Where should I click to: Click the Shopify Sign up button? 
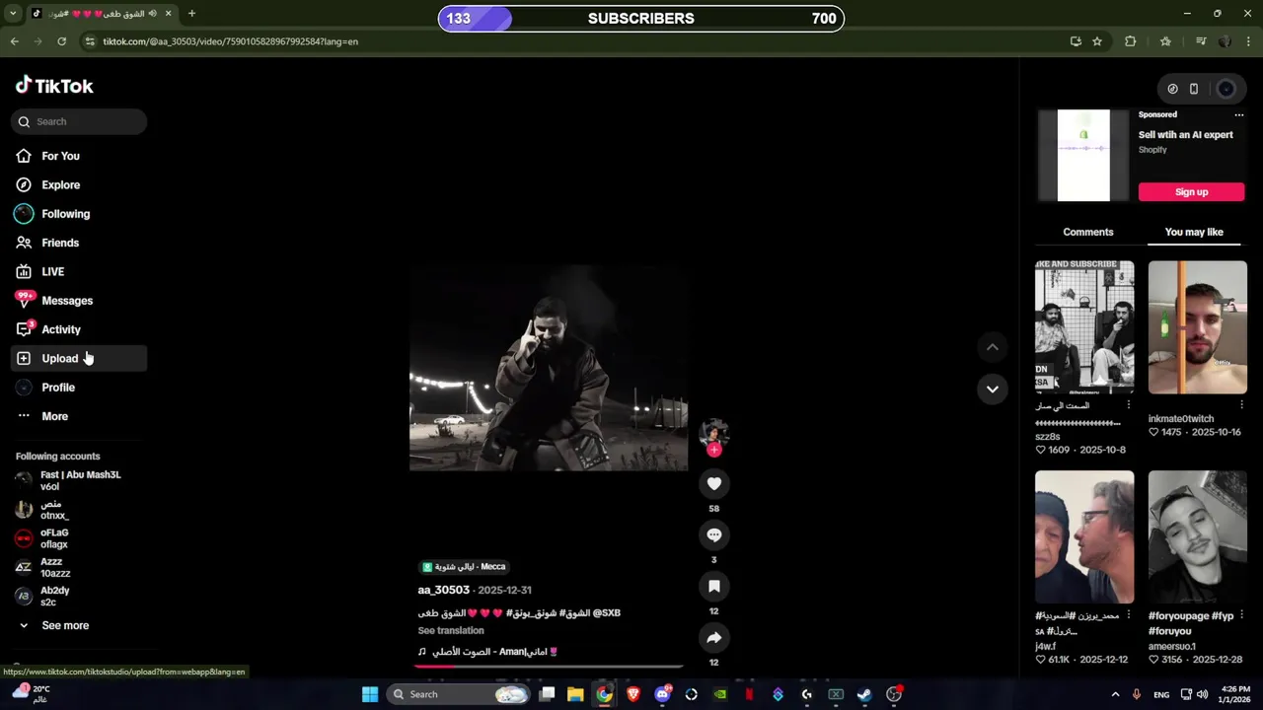click(x=1191, y=191)
